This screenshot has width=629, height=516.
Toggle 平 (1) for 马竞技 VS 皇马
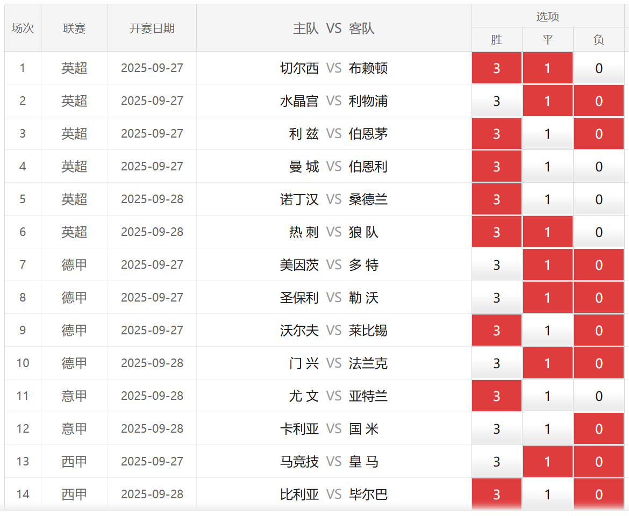[547, 462]
